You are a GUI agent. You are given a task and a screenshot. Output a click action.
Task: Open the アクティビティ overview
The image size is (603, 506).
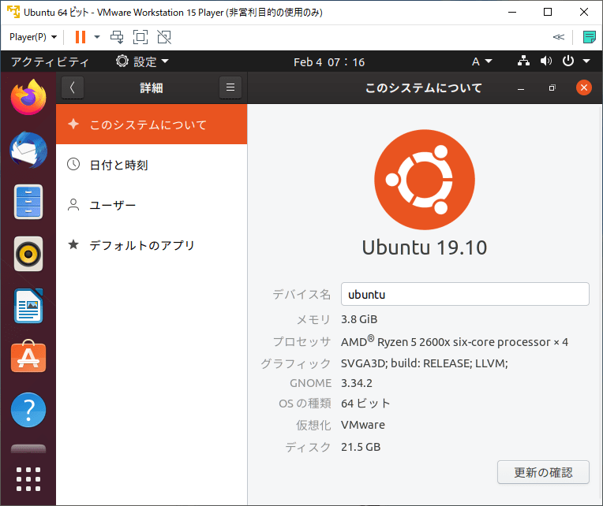(x=50, y=61)
